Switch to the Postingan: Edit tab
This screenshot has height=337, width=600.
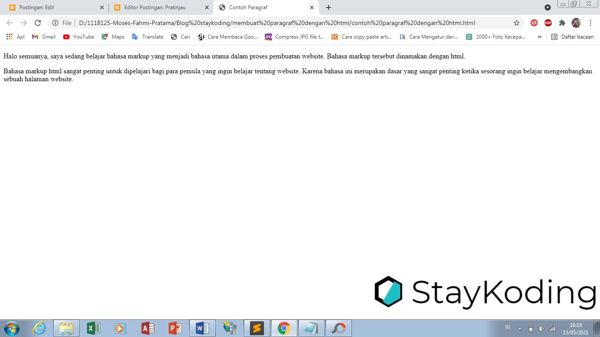[53, 7]
